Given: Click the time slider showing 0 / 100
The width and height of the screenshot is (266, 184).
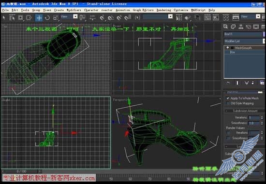Looking at the screenshot, I should click(22, 171).
